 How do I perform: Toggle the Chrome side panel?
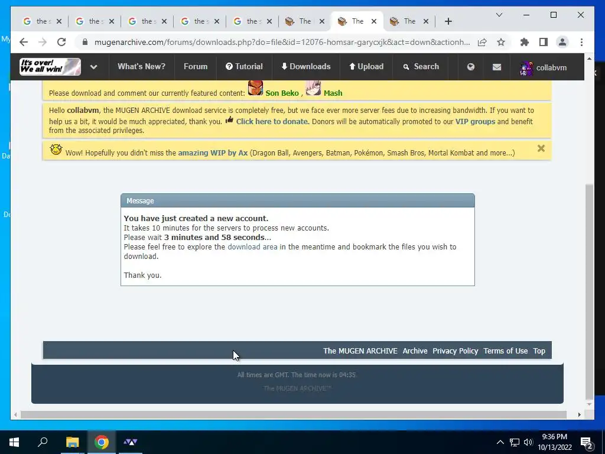(x=544, y=42)
